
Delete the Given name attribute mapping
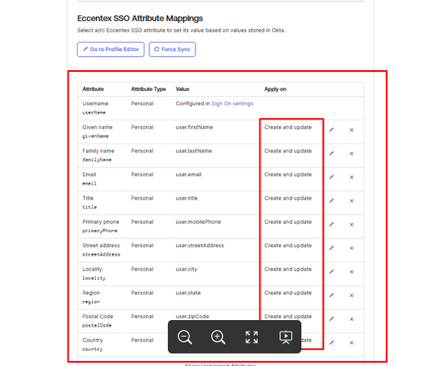tap(351, 130)
